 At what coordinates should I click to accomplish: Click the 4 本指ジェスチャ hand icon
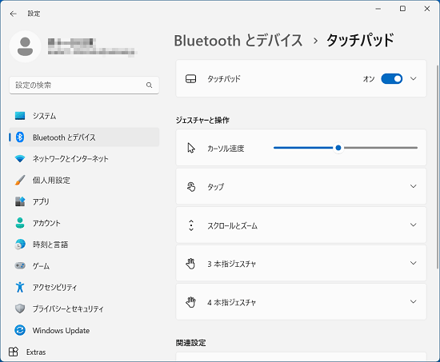click(191, 302)
